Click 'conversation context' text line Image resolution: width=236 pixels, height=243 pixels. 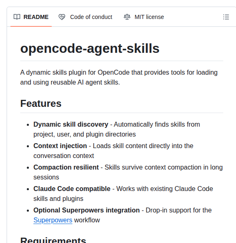64,156
